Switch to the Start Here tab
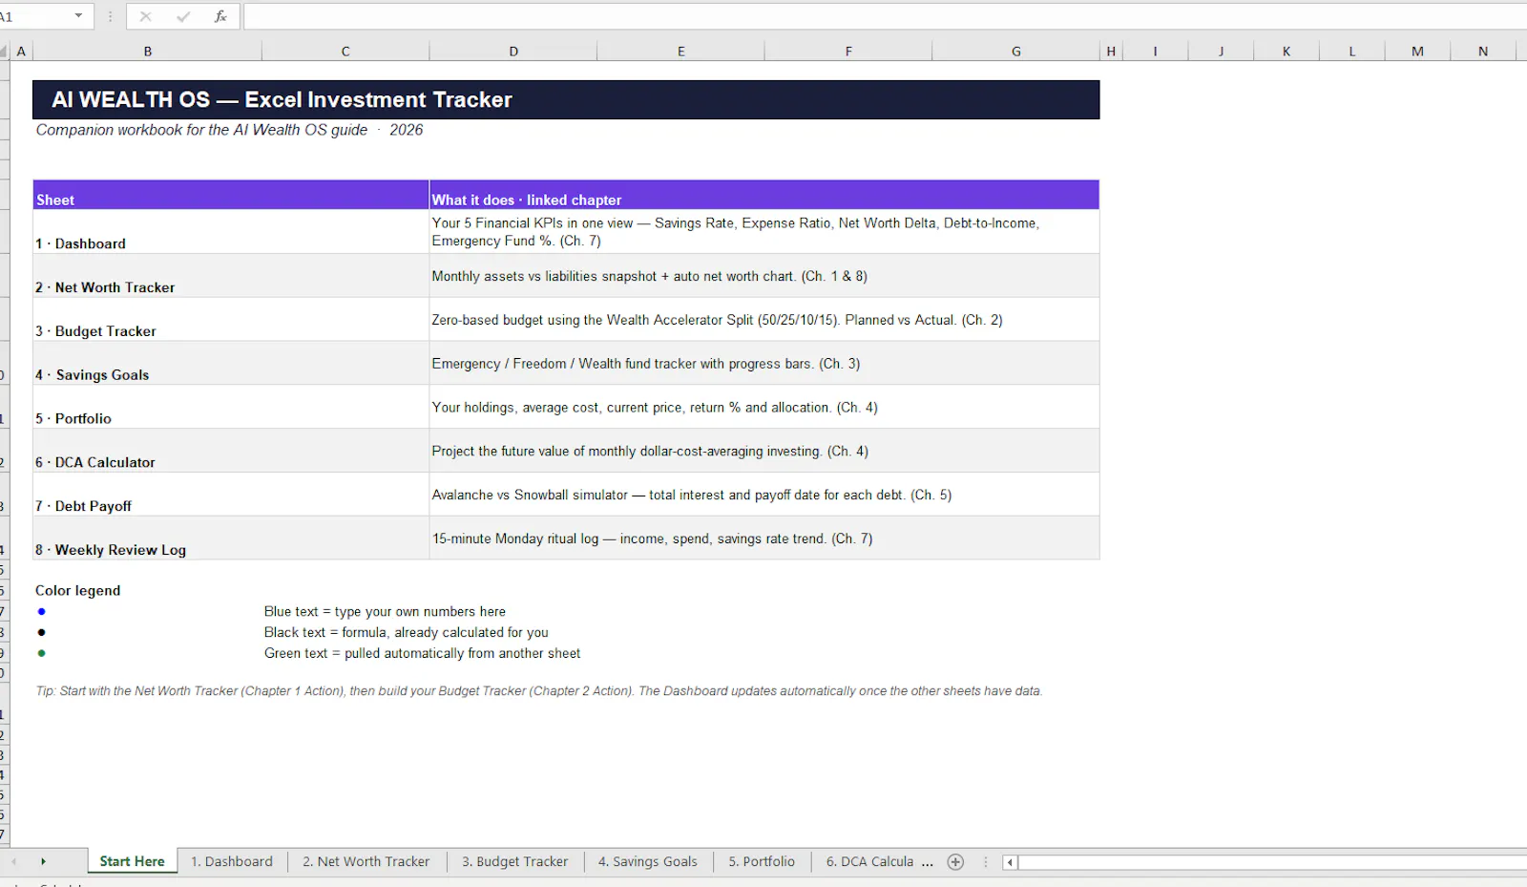 pyautogui.click(x=132, y=861)
